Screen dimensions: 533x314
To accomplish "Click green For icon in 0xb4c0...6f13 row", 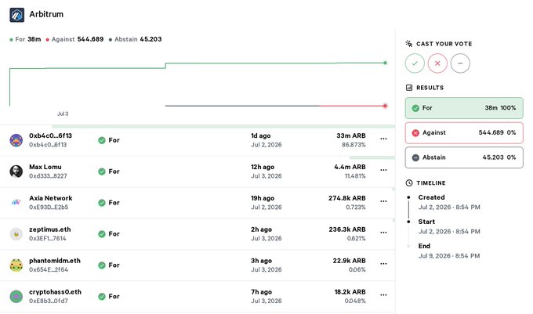I will coord(102,140).
